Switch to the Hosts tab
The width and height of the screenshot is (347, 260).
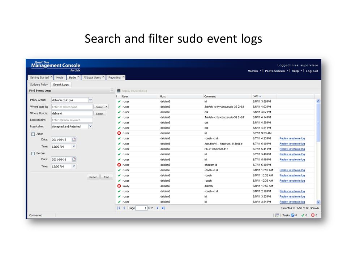60,77
